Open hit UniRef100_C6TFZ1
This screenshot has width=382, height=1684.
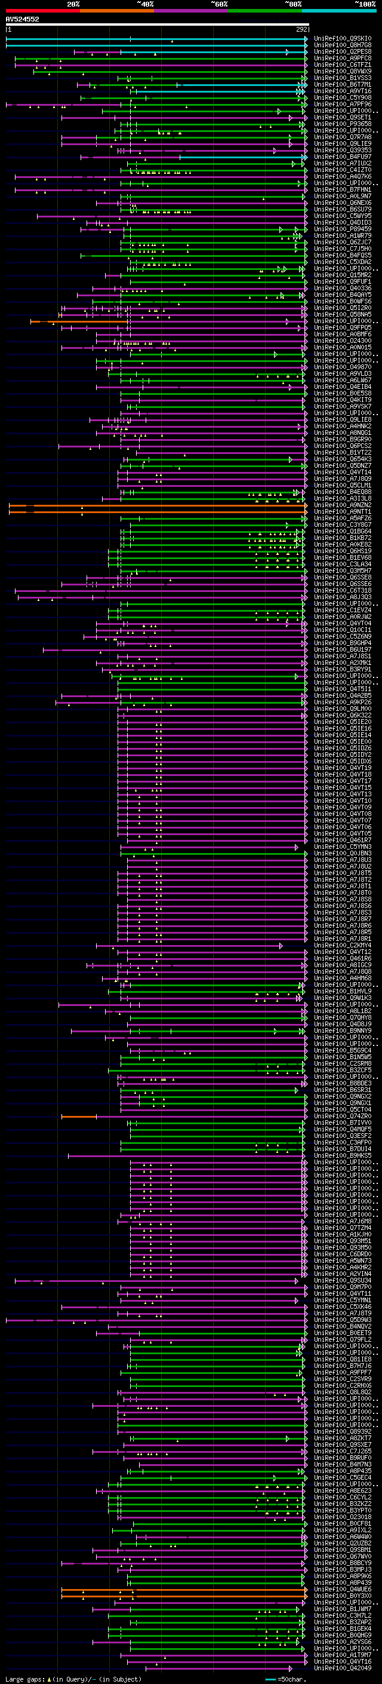tap(343, 65)
